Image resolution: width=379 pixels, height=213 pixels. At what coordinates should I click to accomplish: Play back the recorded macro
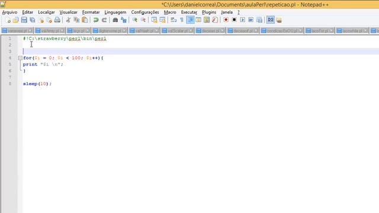coord(242,20)
